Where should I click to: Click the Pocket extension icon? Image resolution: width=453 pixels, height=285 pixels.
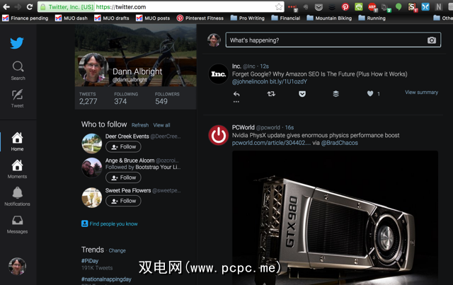click(x=319, y=7)
